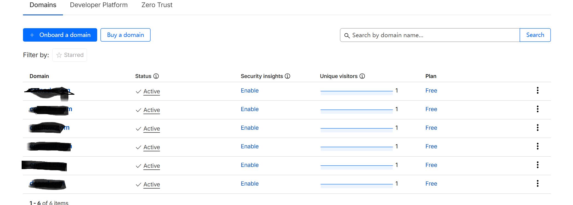Click the magnifier icon in the search box
Viewport: 573px width, 205px height.
point(347,36)
